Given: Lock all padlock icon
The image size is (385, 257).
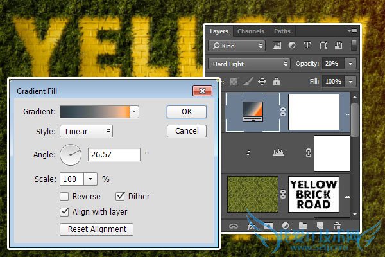Looking at the screenshot, I should (x=277, y=82).
